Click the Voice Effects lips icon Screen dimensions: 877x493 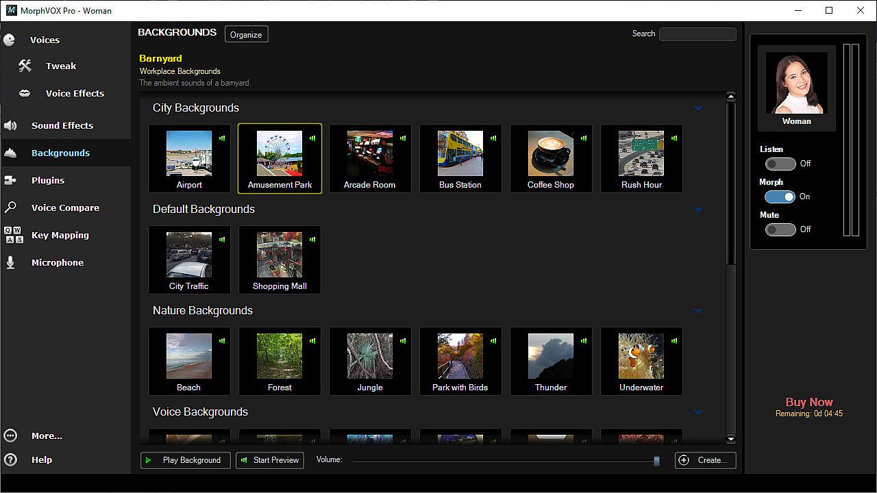pos(25,93)
